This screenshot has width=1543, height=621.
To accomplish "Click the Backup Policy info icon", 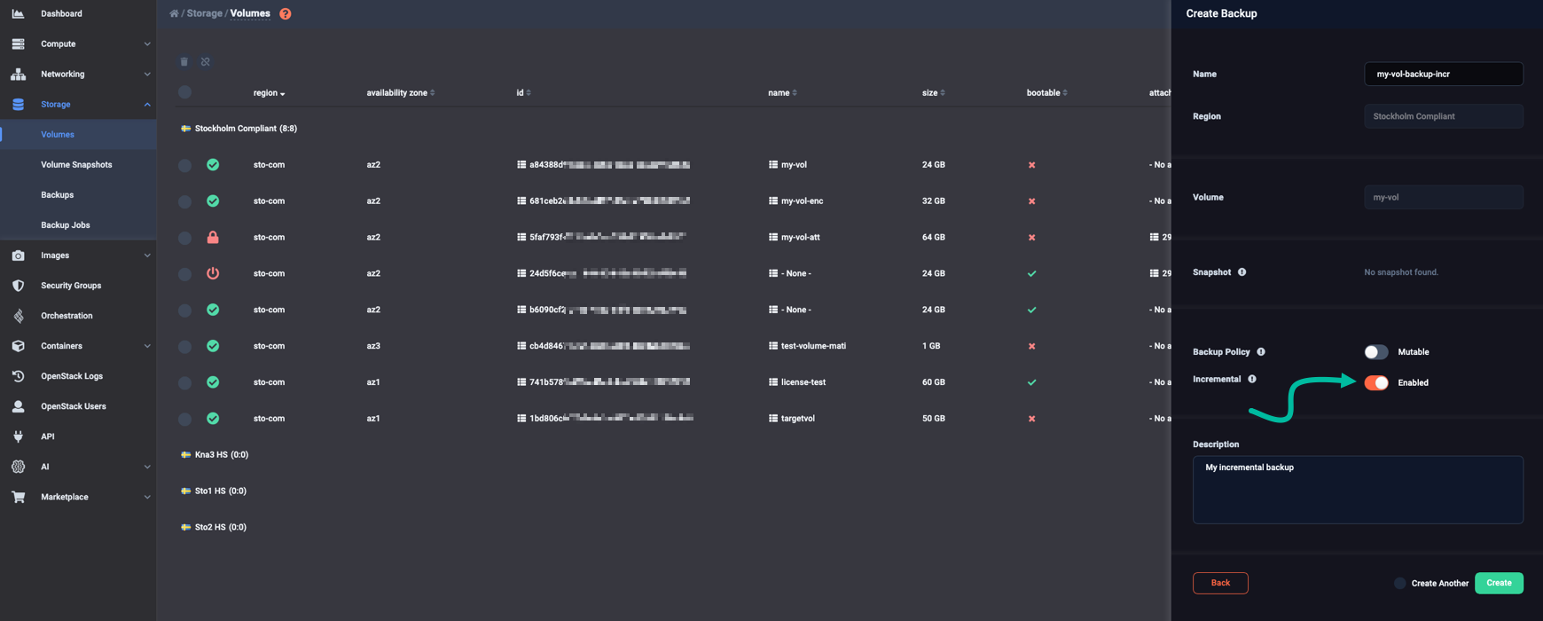I will click(1261, 351).
